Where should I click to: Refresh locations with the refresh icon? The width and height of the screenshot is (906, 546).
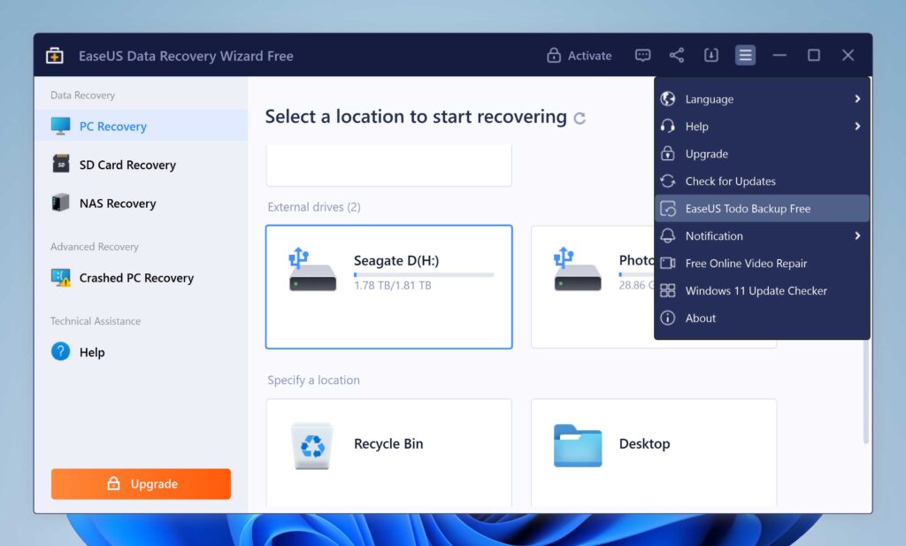(x=580, y=117)
